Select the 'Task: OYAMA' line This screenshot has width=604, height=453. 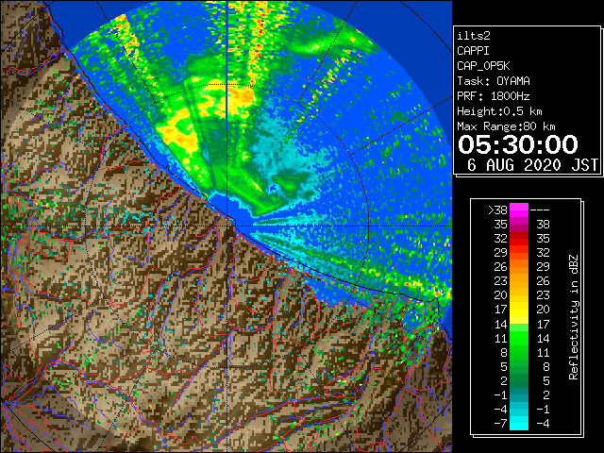point(494,81)
